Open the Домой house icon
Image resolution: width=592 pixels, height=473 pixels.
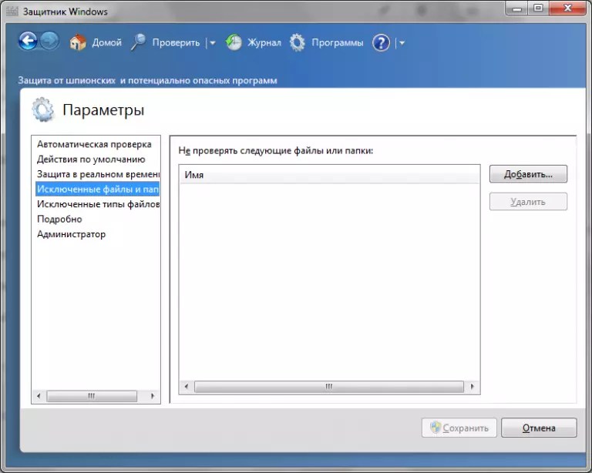pos(78,42)
